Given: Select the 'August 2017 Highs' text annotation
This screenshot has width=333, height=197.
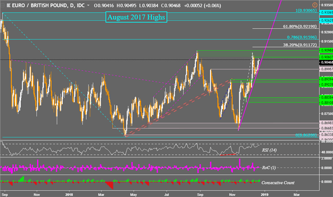Looking at the screenshot, I should coord(136,17).
